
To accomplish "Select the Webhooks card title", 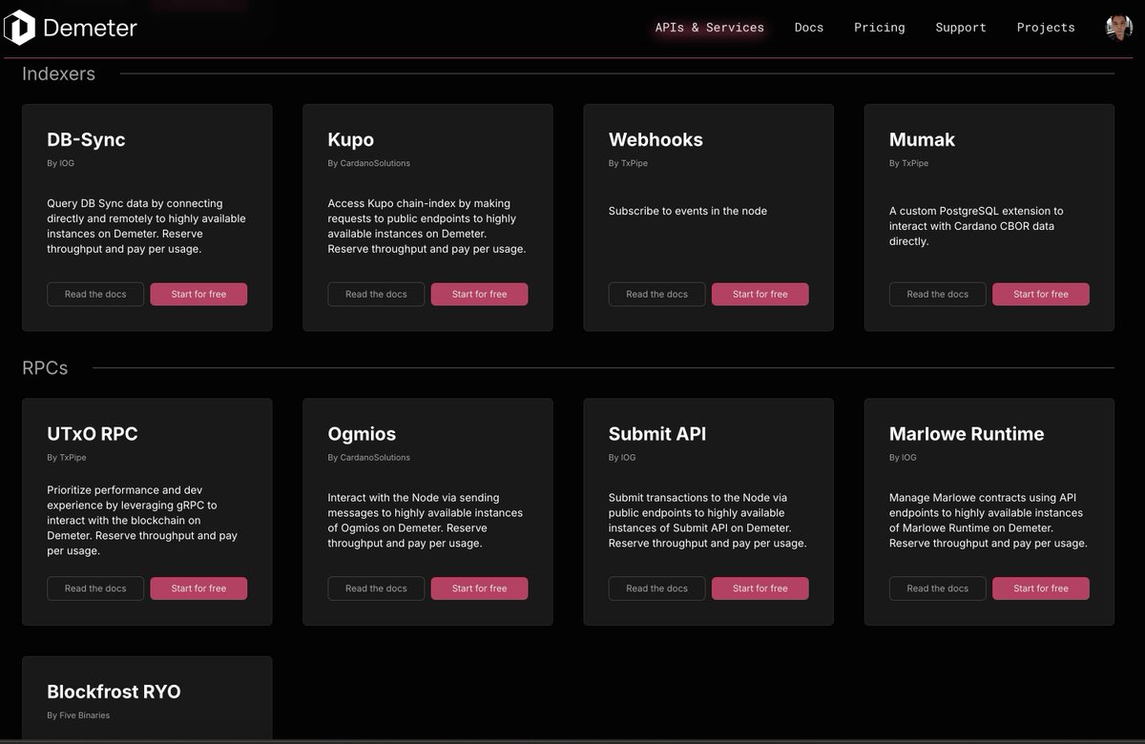I will click(x=656, y=139).
